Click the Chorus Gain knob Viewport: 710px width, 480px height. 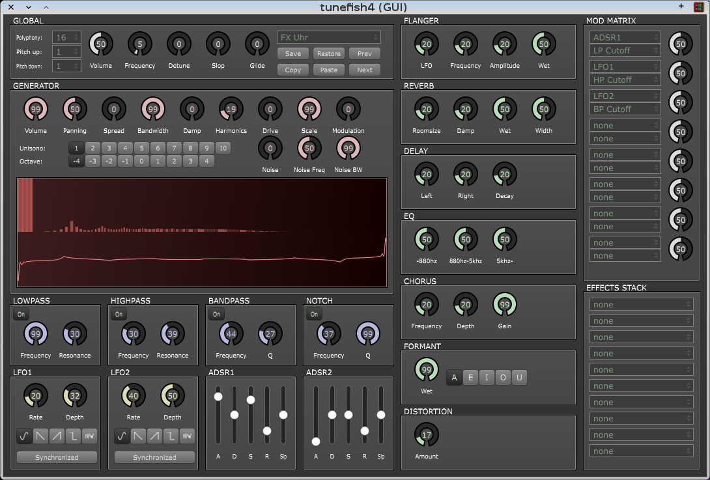pyautogui.click(x=504, y=305)
